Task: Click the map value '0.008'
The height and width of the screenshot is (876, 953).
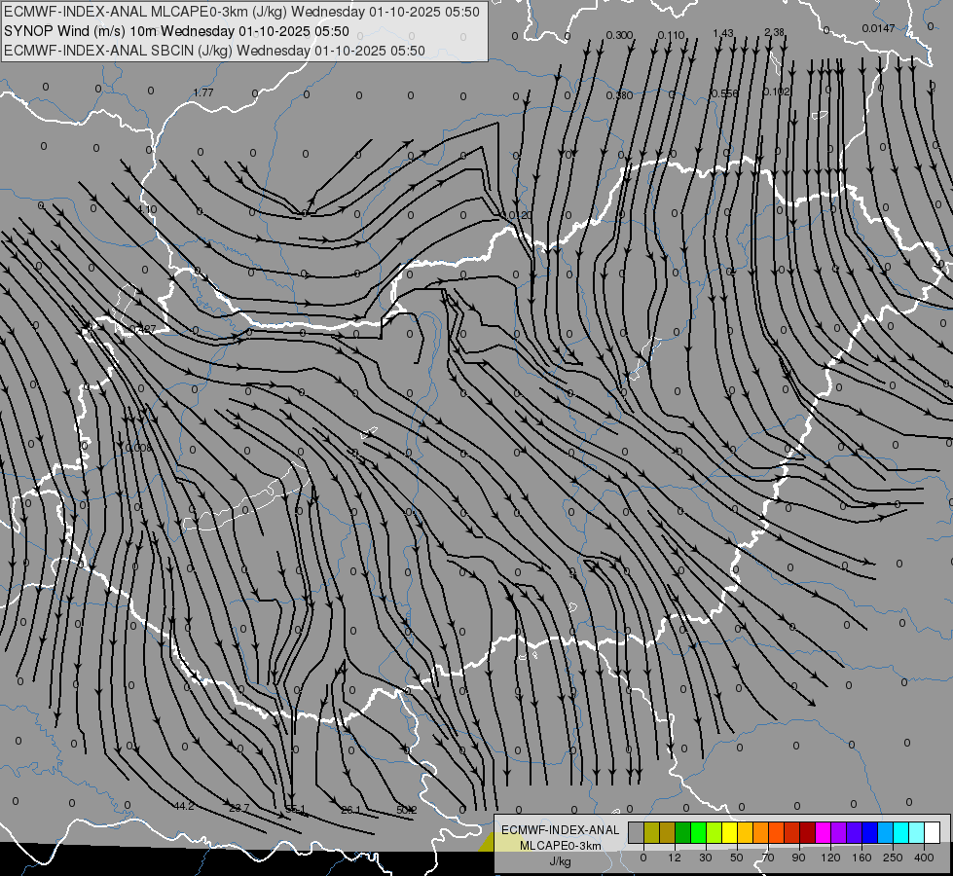Action: click(138, 448)
